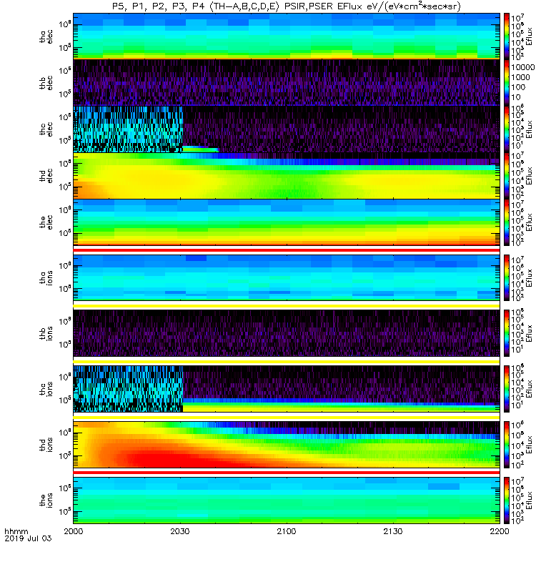
Task: Click the red bar below thd ions panel
Action: 287,473
